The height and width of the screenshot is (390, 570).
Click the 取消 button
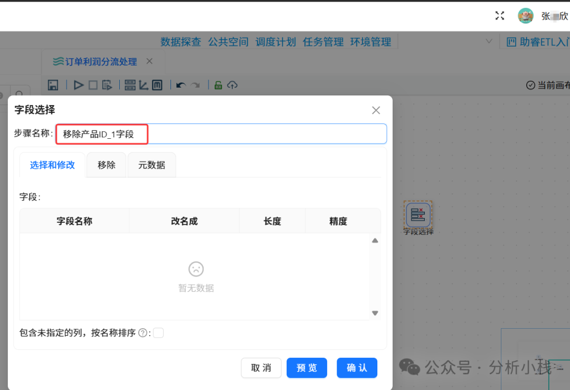tap(261, 368)
